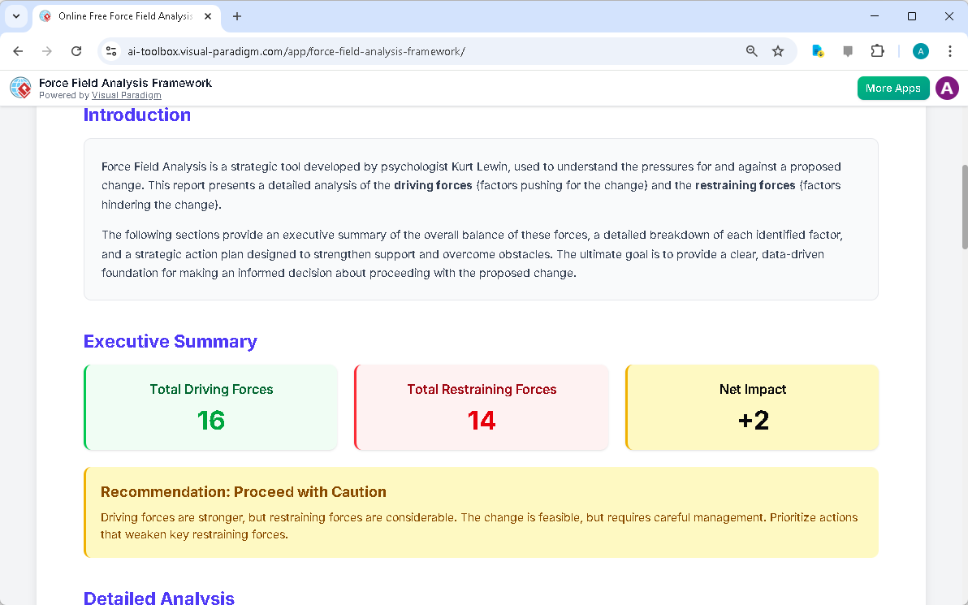Open the Chrome profile avatar
968x605 pixels.
pos(920,50)
